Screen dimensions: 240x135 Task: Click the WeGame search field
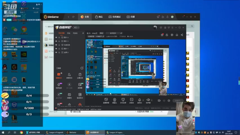(49, 27)
